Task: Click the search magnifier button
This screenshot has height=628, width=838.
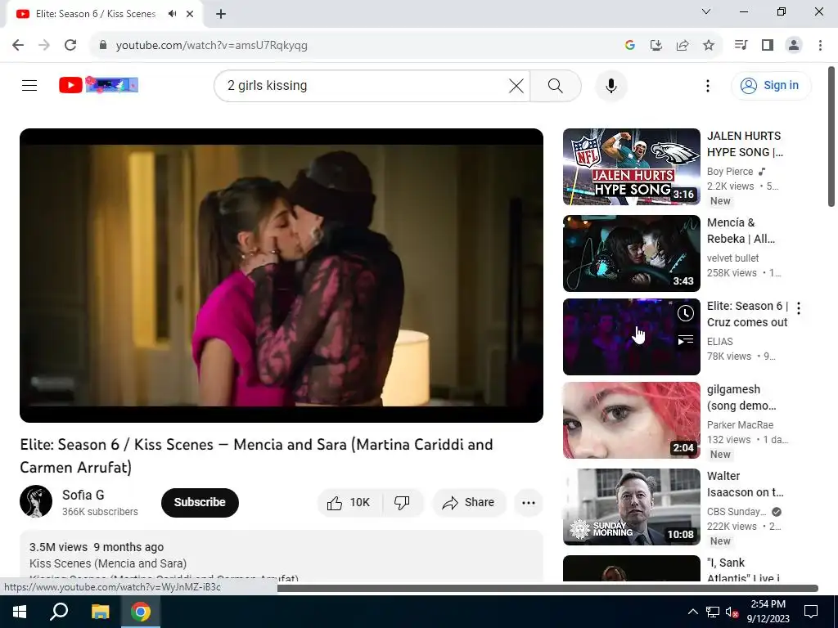Action: coord(556,85)
